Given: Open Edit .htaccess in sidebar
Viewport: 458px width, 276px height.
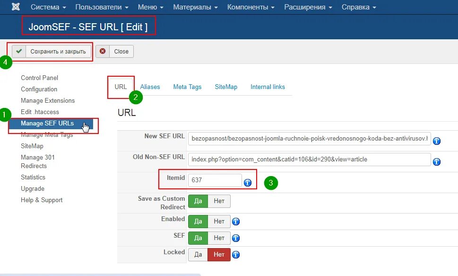Looking at the screenshot, I should pos(40,112).
